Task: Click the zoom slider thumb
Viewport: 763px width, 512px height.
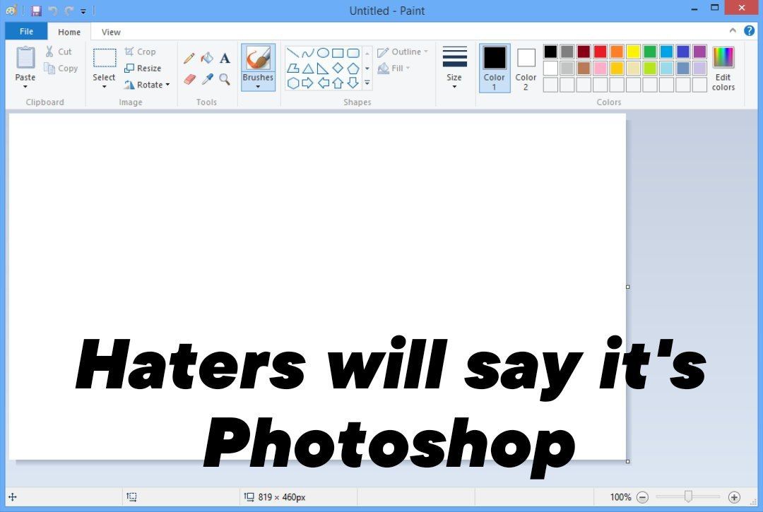Action: (688, 496)
